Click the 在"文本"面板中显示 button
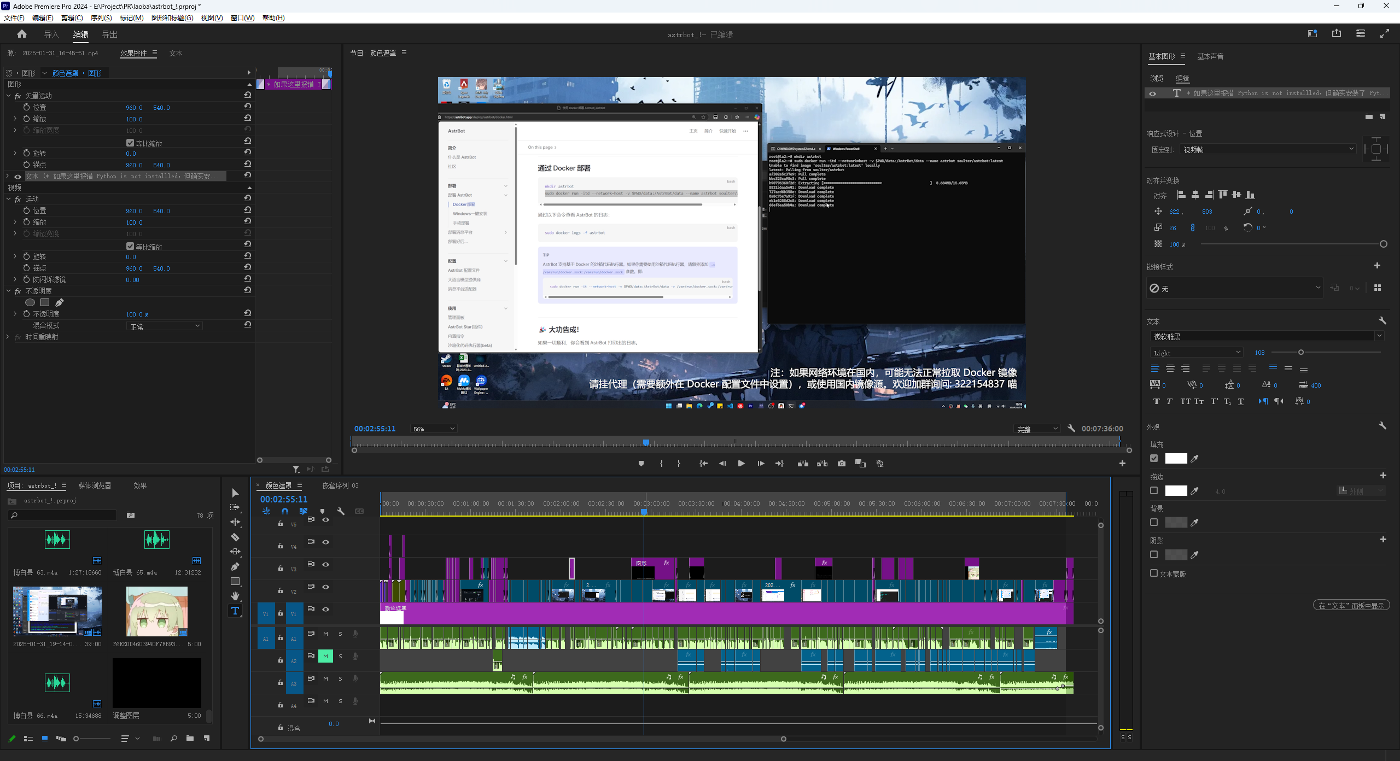 [x=1351, y=605]
